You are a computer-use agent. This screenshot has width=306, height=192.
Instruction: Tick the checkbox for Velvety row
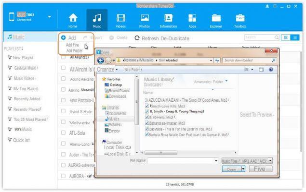[63, 122]
